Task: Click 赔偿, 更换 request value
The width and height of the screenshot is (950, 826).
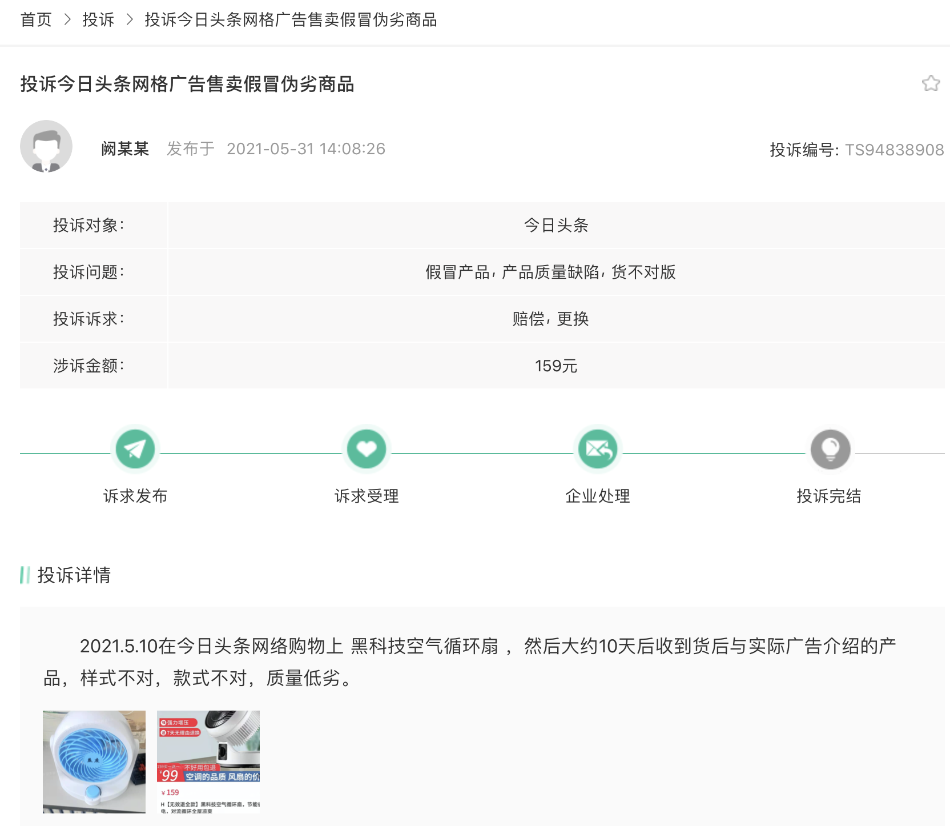Action: click(550, 319)
